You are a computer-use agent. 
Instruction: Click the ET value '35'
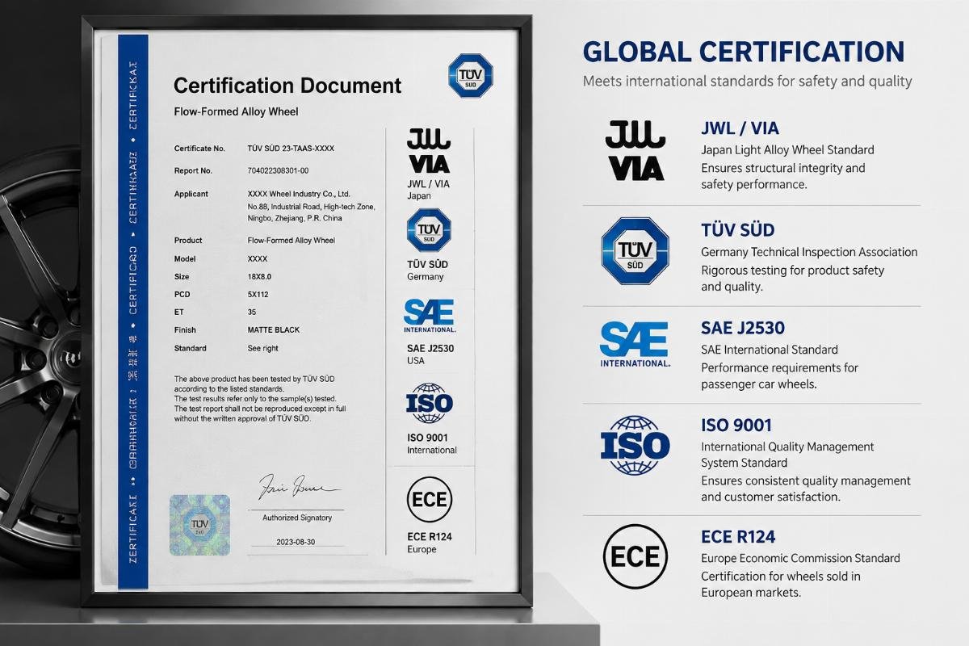click(x=252, y=312)
